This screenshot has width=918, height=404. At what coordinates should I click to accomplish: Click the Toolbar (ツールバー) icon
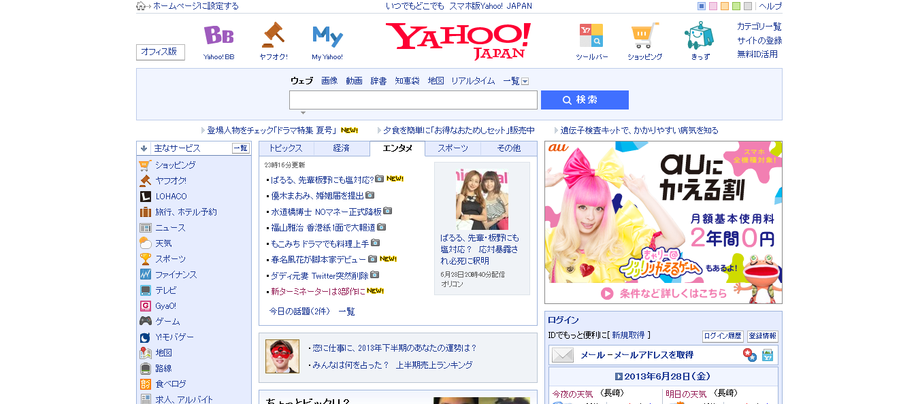[591, 35]
